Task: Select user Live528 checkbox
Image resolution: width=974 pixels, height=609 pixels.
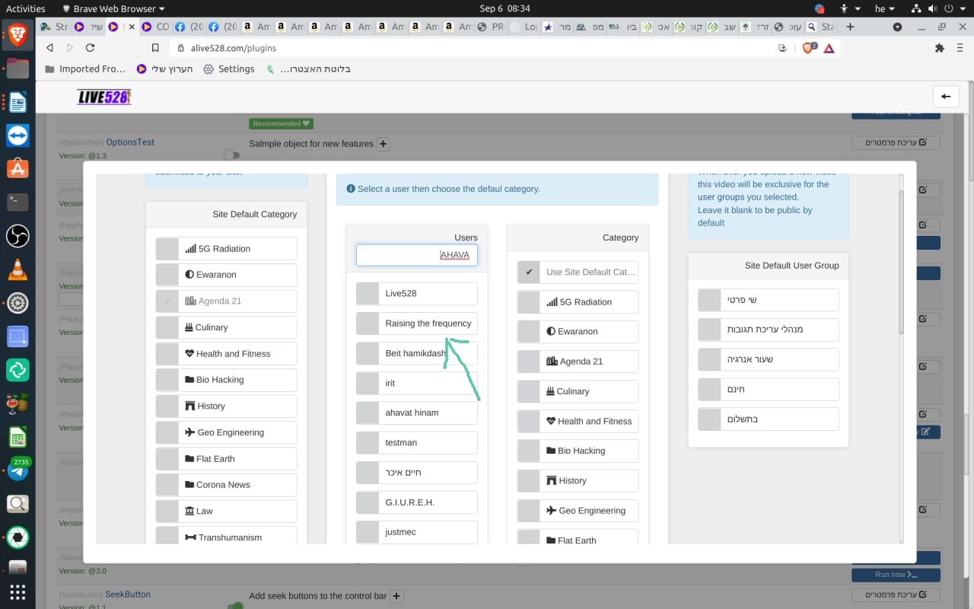Action: click(368, 293)
